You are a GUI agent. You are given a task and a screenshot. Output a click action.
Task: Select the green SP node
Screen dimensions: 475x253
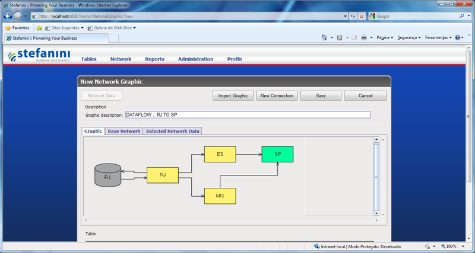tap(277, 154)
